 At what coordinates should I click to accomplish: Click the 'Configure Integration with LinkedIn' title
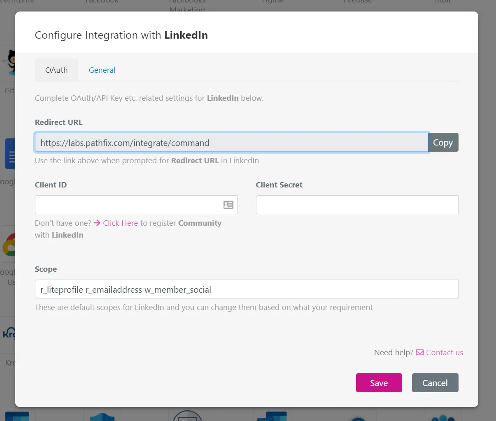point(121,35)
